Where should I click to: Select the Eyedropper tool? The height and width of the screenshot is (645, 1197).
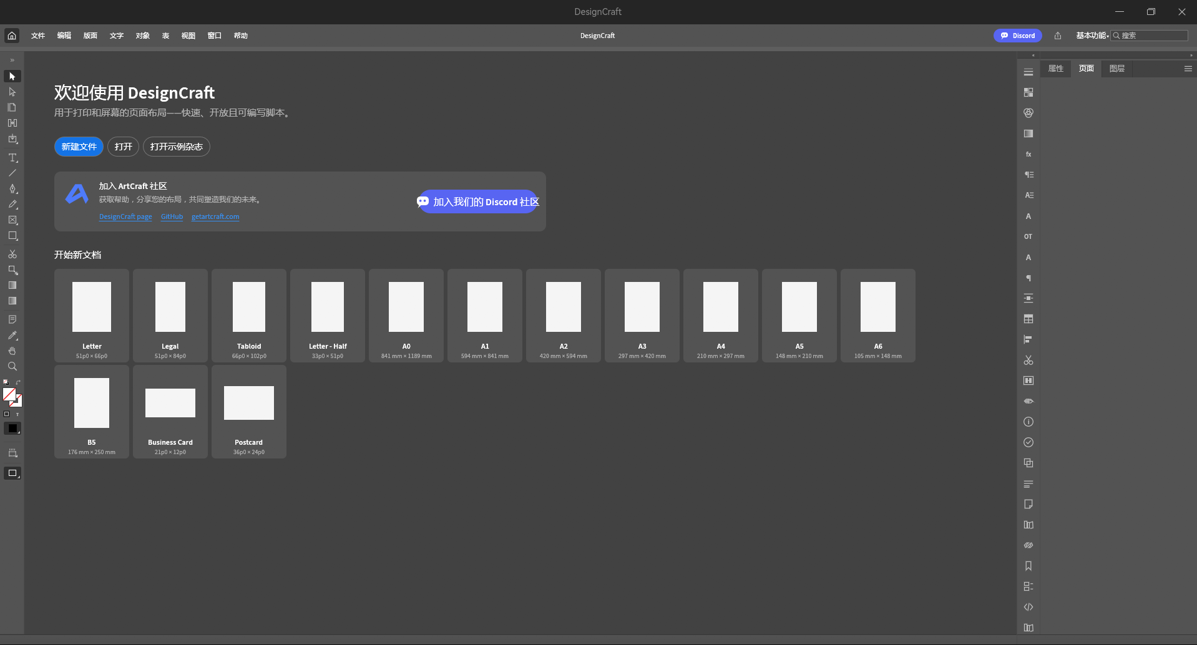(12, 335)
